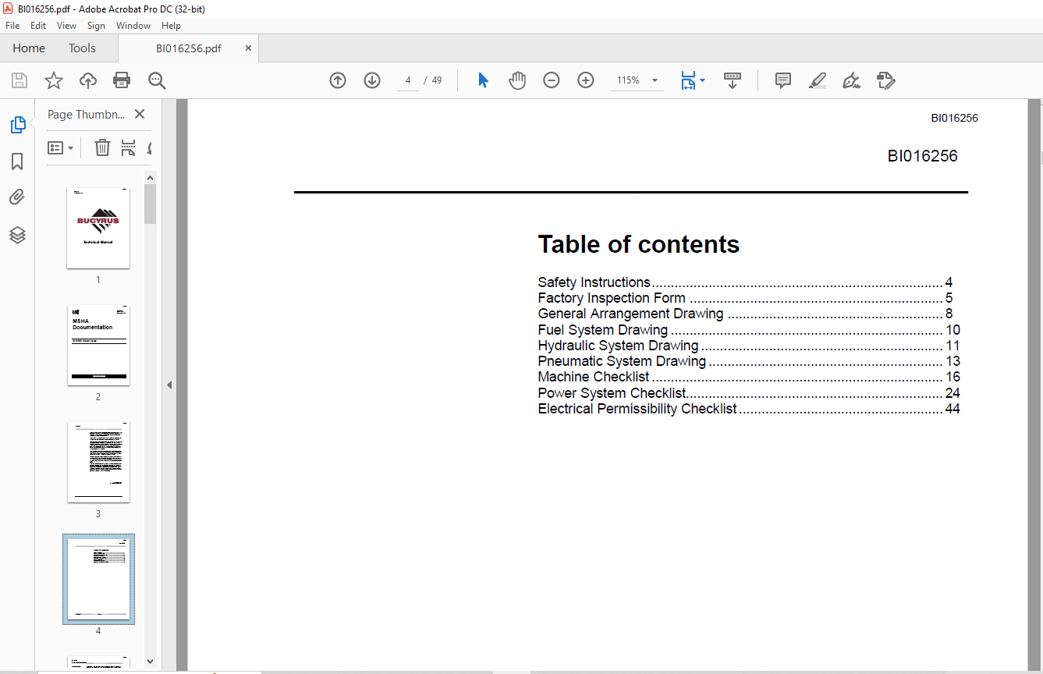Select the BI016256.pdf document tab

click(189, 48)
